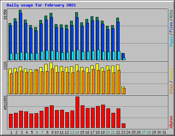This screenshot has height=136, width=175.
Task: Click the orange sites bar for day 6
Action: pos(37,82)
